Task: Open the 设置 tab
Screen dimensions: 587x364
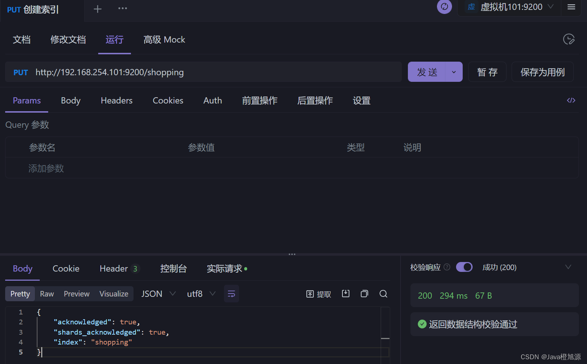Action: click(x=362, y=101)
